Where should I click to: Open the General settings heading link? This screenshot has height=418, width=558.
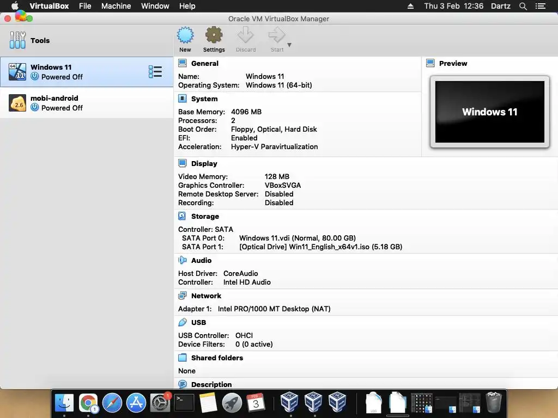(205, 63)
